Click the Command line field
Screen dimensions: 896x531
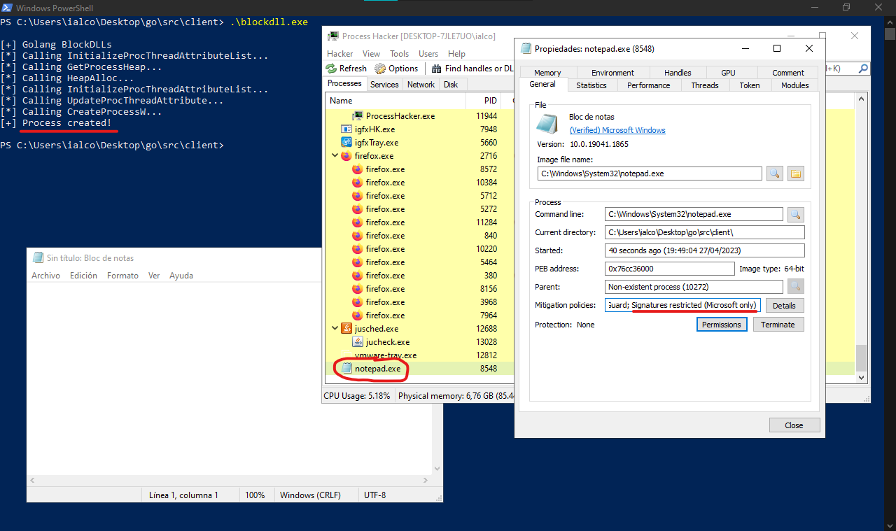coord(694,214)
